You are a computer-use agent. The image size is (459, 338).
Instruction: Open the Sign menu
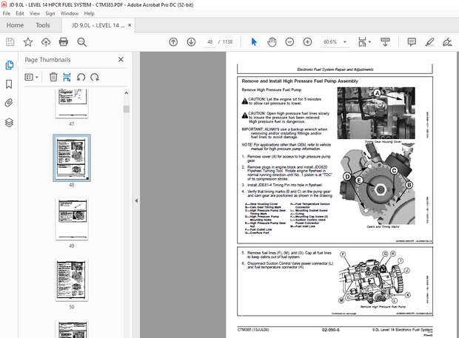[50, 13]
